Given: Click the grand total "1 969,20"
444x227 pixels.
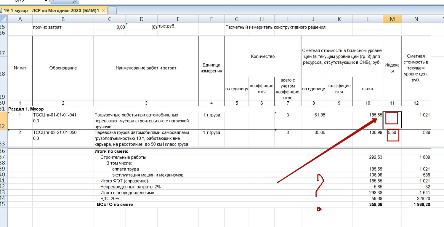Looking at the screenshot, I should pos(421,204).
